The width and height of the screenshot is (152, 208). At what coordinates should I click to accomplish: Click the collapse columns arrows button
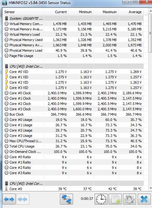(x=22, y=199)
